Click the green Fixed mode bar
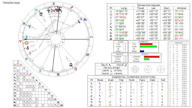Screen dimensions: 192x108 [147, 59]
